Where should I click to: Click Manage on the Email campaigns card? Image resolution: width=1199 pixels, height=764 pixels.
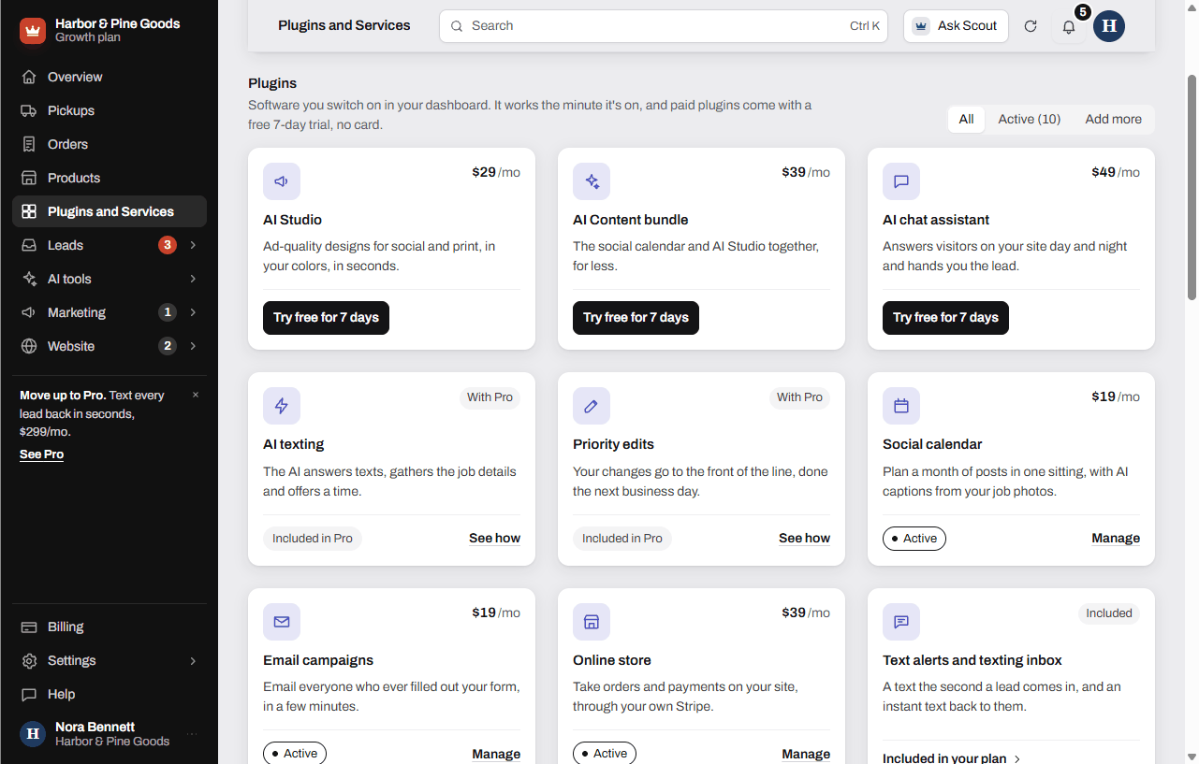pos(496,755)
